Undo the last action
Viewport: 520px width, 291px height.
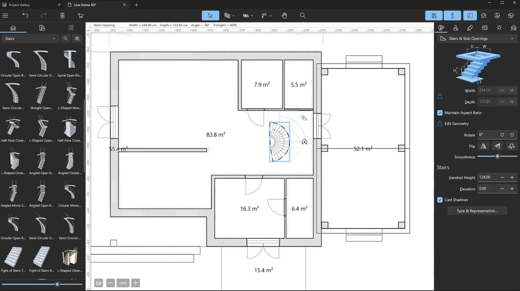[x=25, y=15]
